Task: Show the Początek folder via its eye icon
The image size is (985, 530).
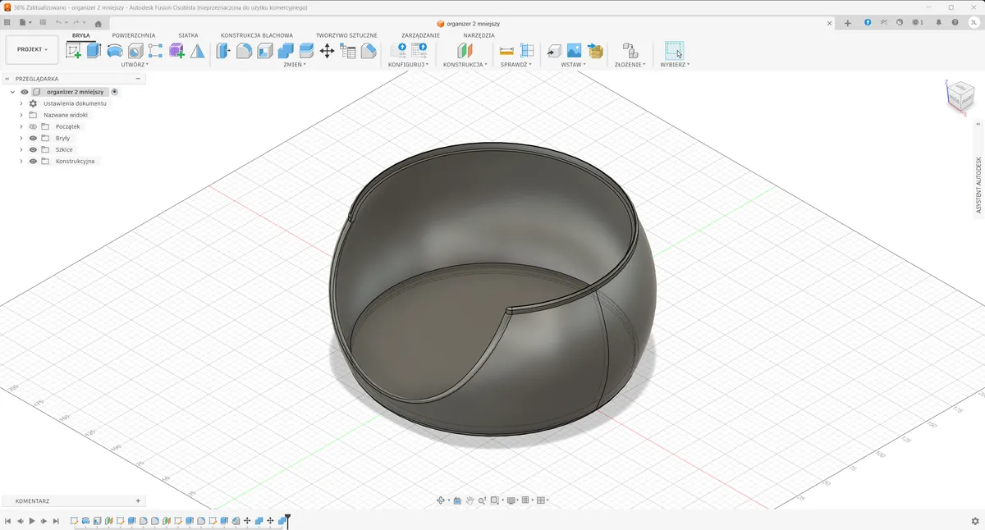Action: tap(34, 127)
